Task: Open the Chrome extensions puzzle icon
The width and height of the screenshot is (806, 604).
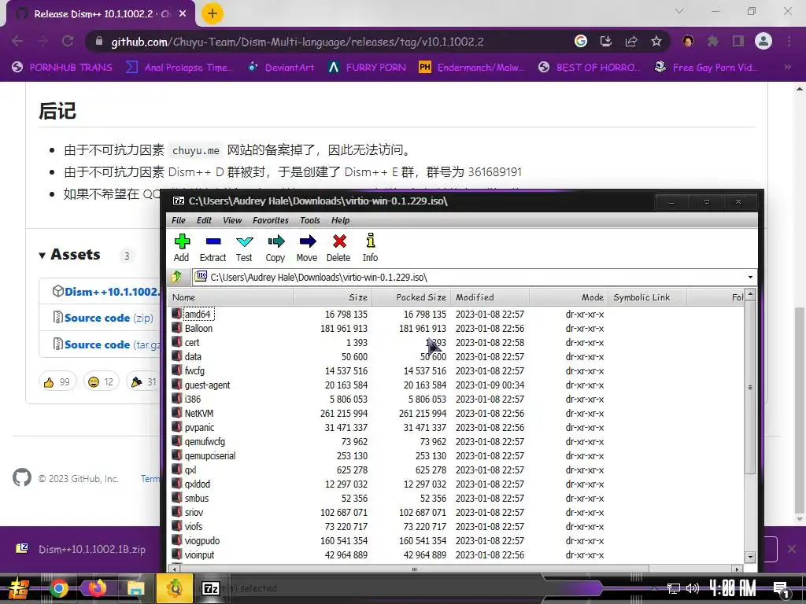Action: 712,41
